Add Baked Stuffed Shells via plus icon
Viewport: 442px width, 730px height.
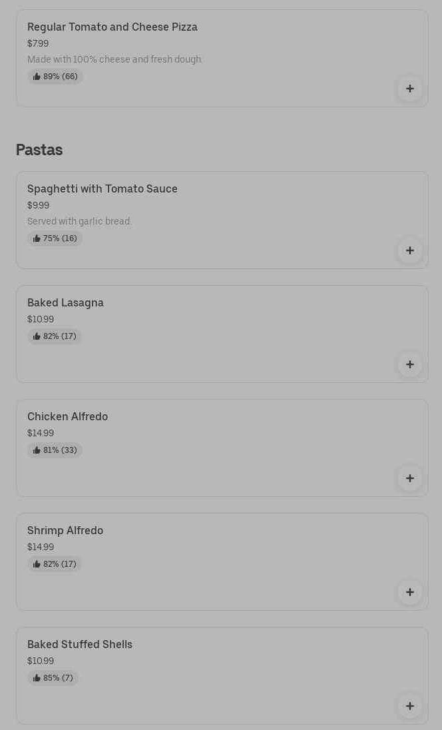point(410,706)
